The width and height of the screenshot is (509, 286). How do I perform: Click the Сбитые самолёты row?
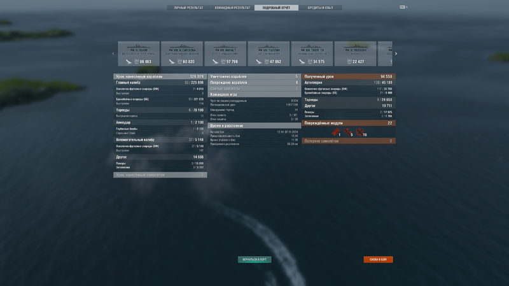click(254, 89)
